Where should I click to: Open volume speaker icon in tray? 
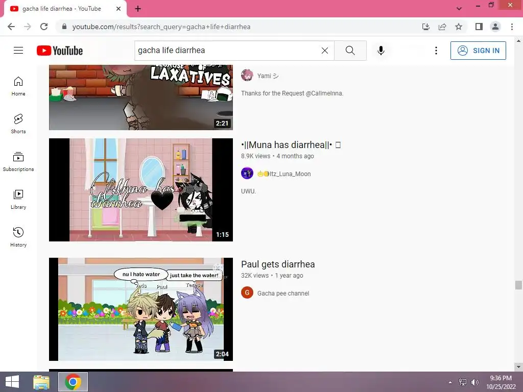474,382
